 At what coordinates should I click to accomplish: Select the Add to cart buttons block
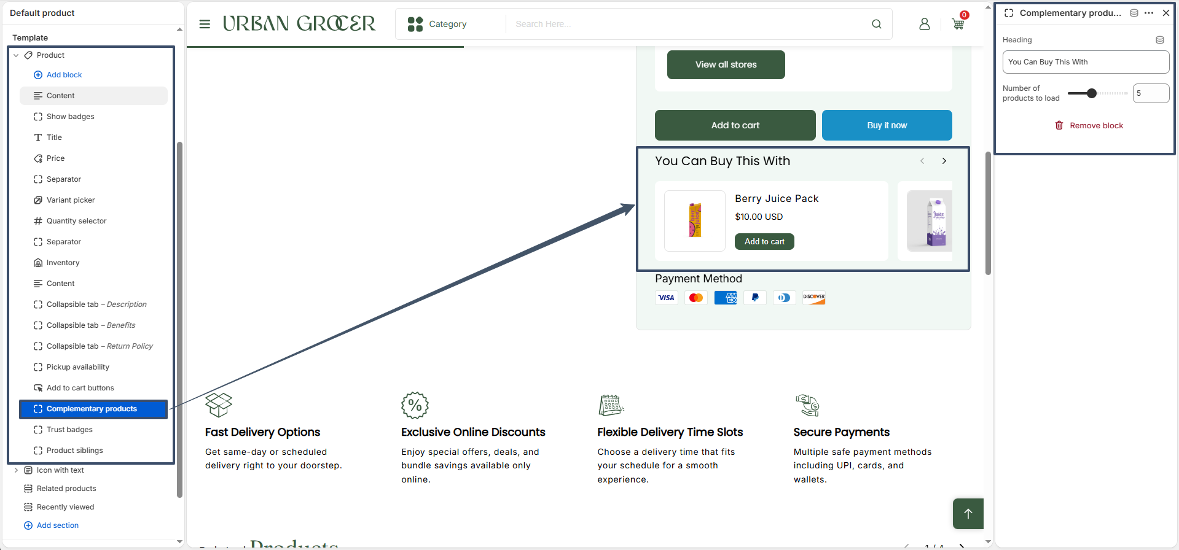tap(93, 388)
